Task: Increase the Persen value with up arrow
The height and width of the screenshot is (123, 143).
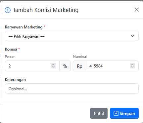Action: 53,65
